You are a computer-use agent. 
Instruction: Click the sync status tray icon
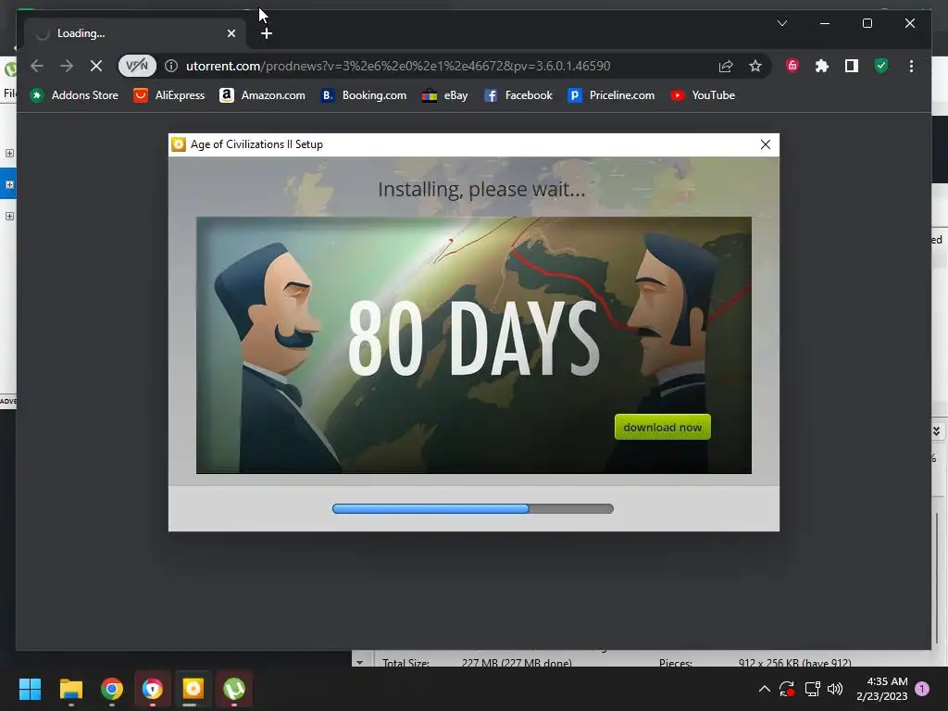coord(787,689)
